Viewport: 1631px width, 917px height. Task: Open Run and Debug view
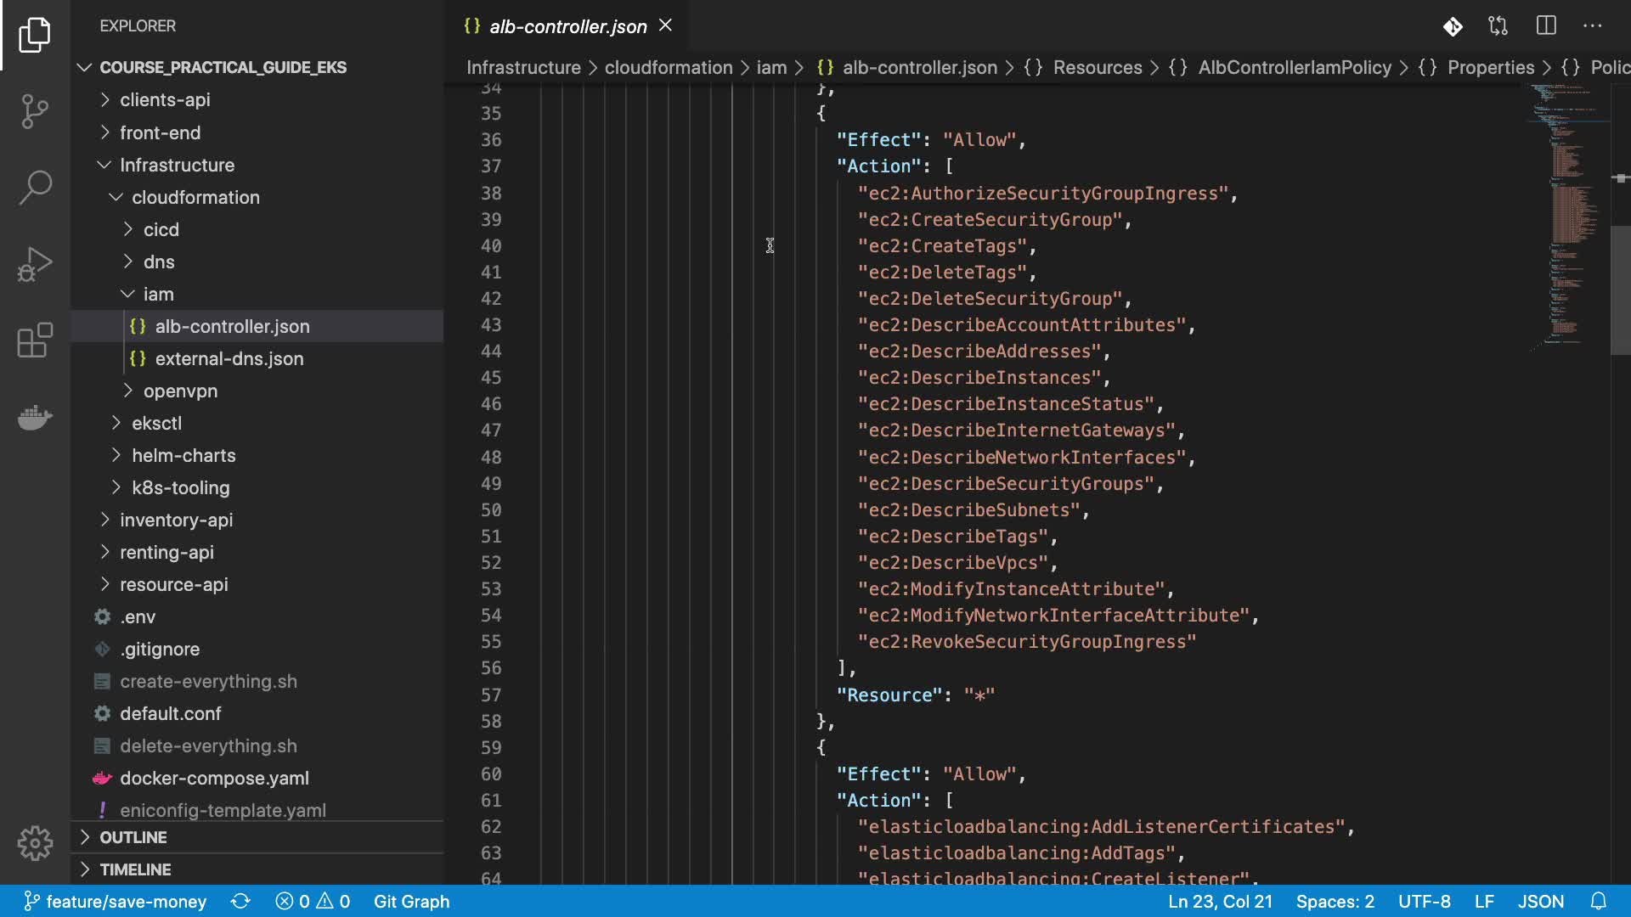tap(35, 264)
